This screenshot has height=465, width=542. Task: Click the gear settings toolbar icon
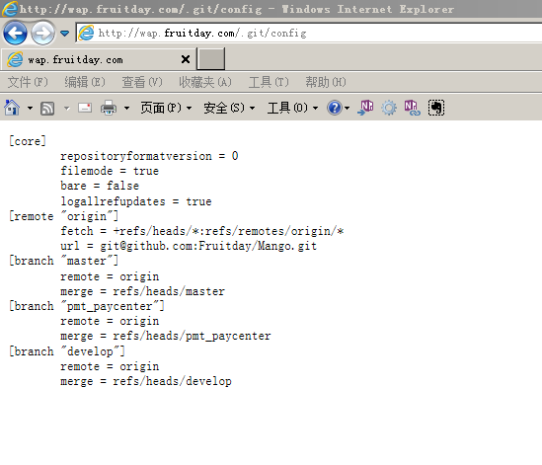[x=389, y=108]
